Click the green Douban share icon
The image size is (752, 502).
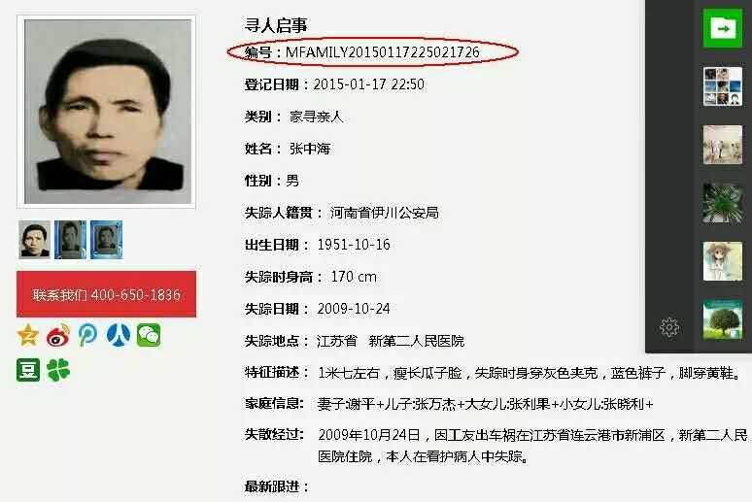(28, 370)
